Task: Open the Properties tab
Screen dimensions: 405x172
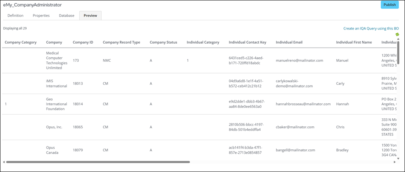Action: (x=41, y=16)
